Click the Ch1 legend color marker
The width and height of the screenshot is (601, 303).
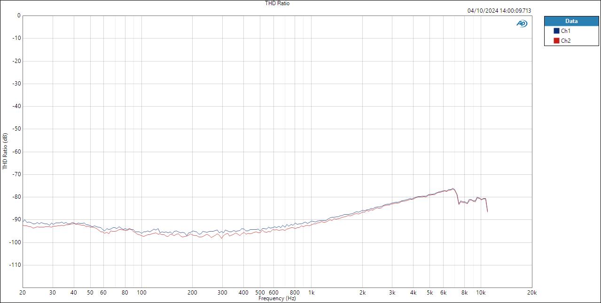[x=556, y=31]
